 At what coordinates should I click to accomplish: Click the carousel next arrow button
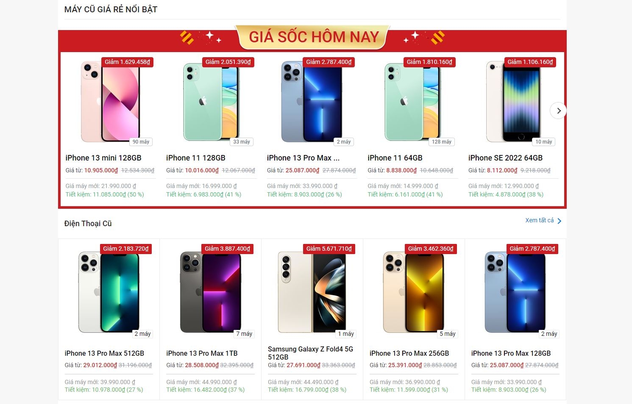[558, 111]
